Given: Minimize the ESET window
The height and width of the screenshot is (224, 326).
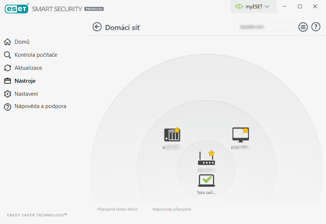Looking at the screenshot, I should coord(285,7).
